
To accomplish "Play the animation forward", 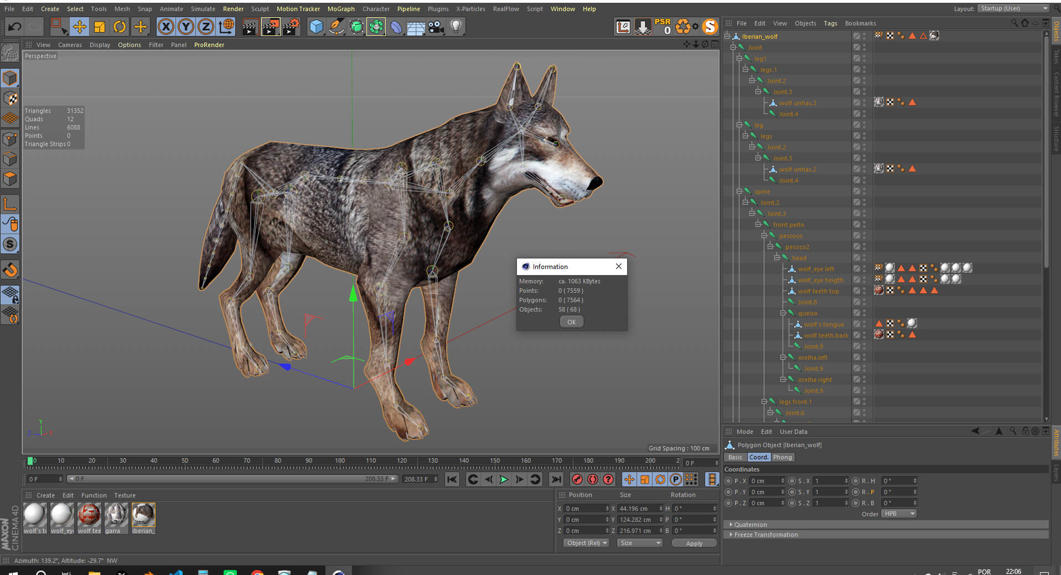I will [504, 479].
